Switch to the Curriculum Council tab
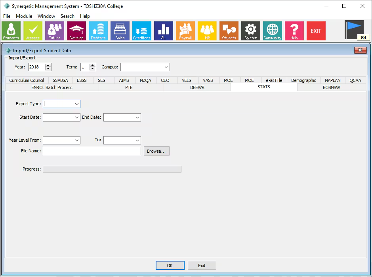The width and height of the screenshot is (372, 277). pos(27,80)
